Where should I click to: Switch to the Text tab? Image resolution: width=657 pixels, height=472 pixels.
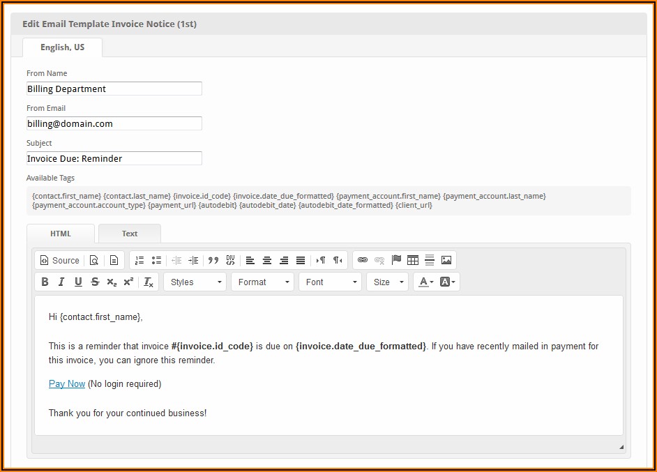130,234
